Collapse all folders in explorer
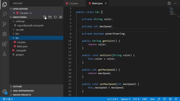The image size is (180, 101). (61, 17)
